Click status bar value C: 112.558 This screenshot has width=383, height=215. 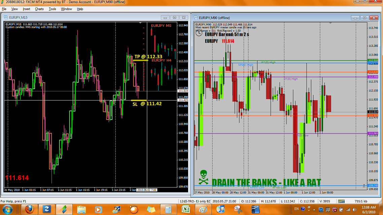click(307, 201)
